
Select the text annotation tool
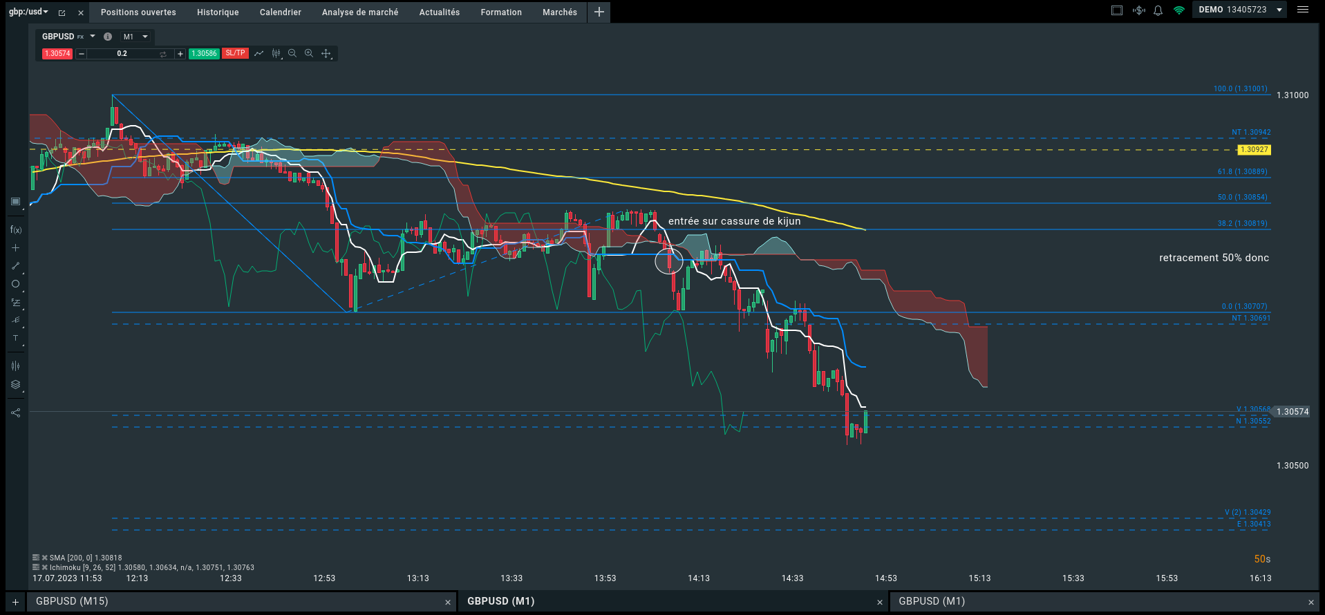coord(16,339)
